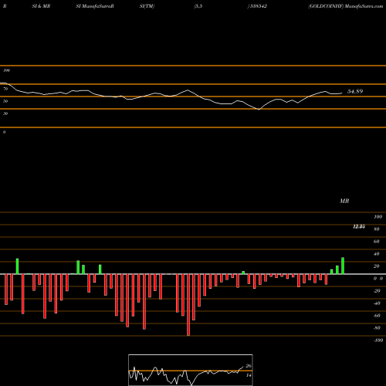Click the "SI & MR" header label
This screenshot has height=386, width=386.
(x=41, y=6)
